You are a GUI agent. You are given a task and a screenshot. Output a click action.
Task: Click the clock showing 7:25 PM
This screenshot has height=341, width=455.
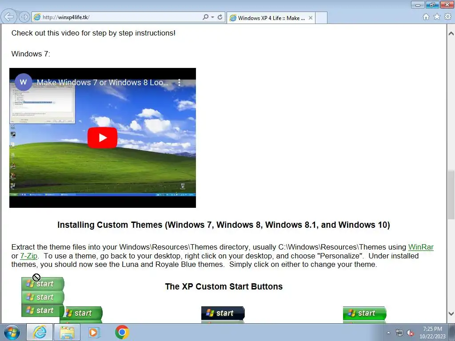[432, 329]
